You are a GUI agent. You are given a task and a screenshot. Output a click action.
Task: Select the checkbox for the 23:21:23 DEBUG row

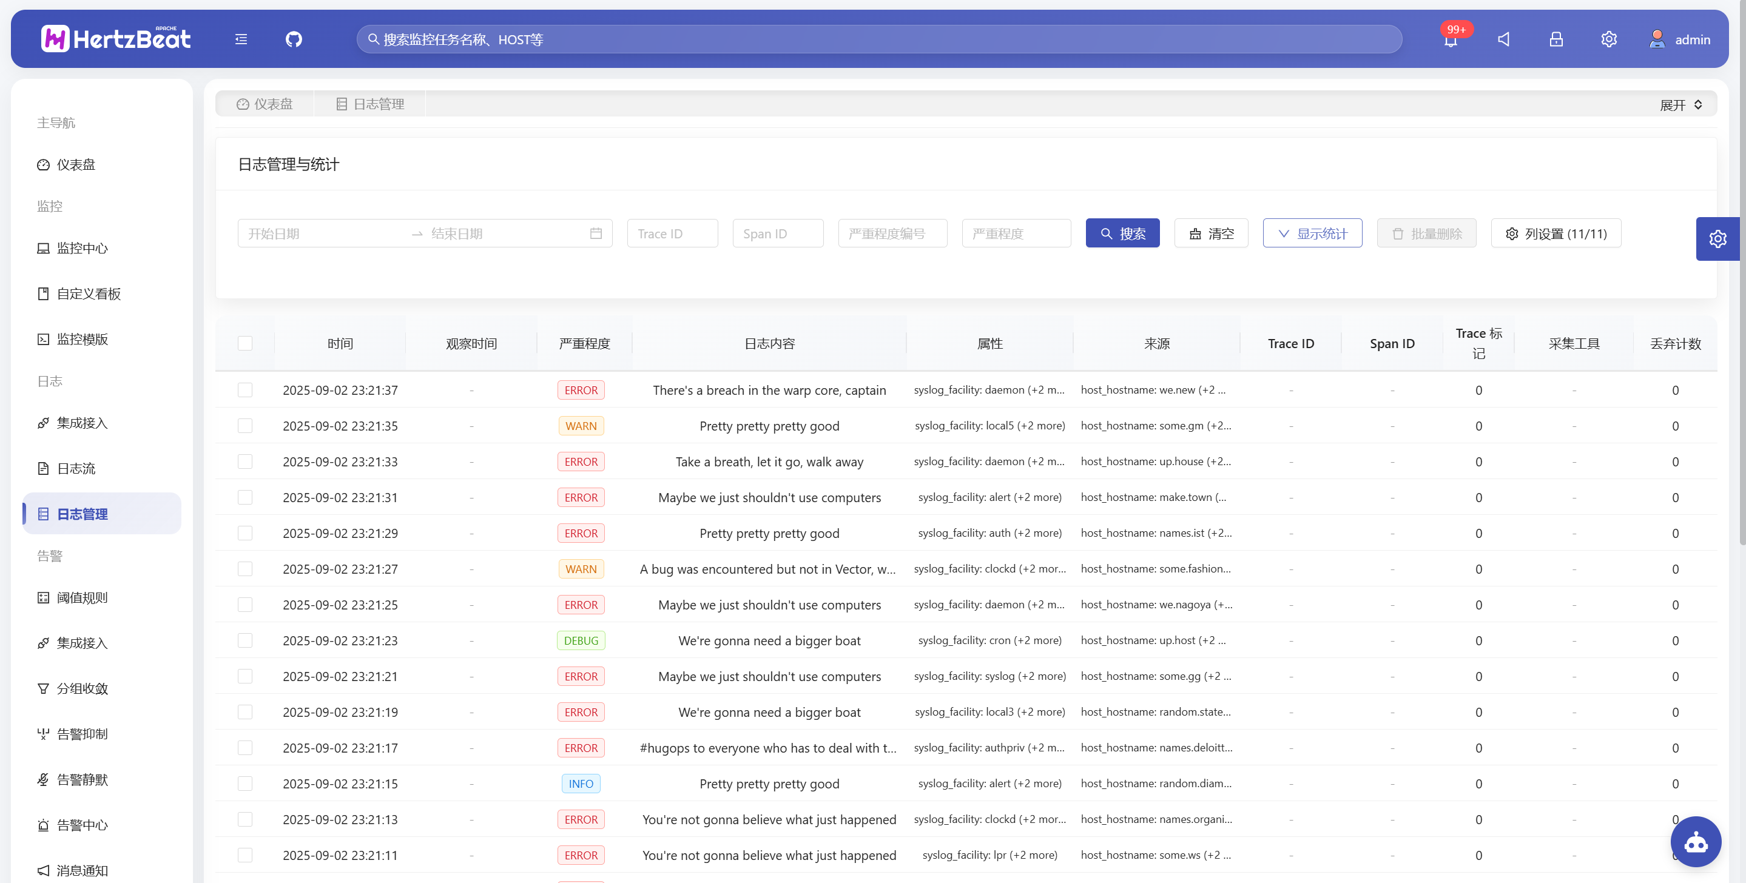(x=244, y=640)
